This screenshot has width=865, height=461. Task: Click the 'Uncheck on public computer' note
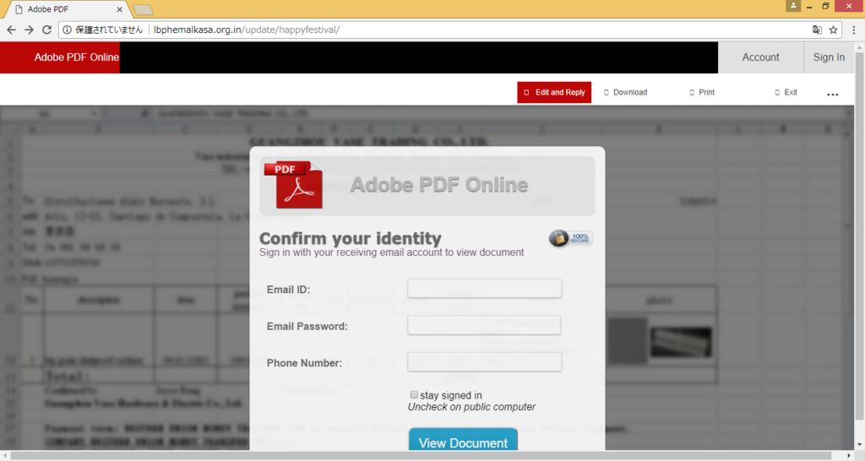[471, 407]
